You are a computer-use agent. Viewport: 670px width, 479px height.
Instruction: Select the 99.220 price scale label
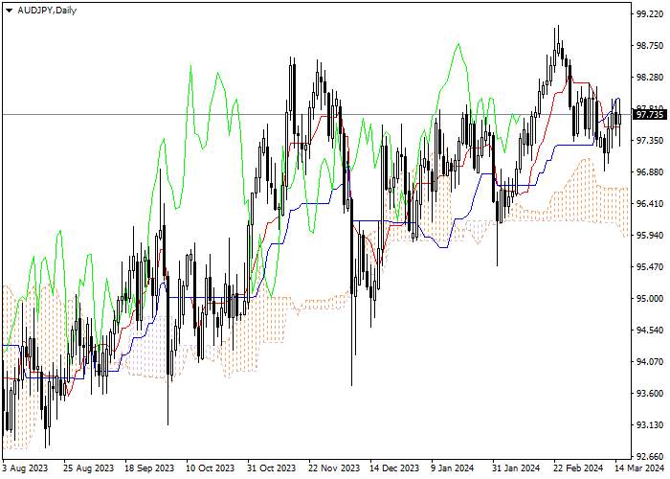650,14
